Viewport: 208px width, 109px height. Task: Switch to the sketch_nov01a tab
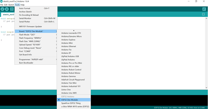(8, 14)
